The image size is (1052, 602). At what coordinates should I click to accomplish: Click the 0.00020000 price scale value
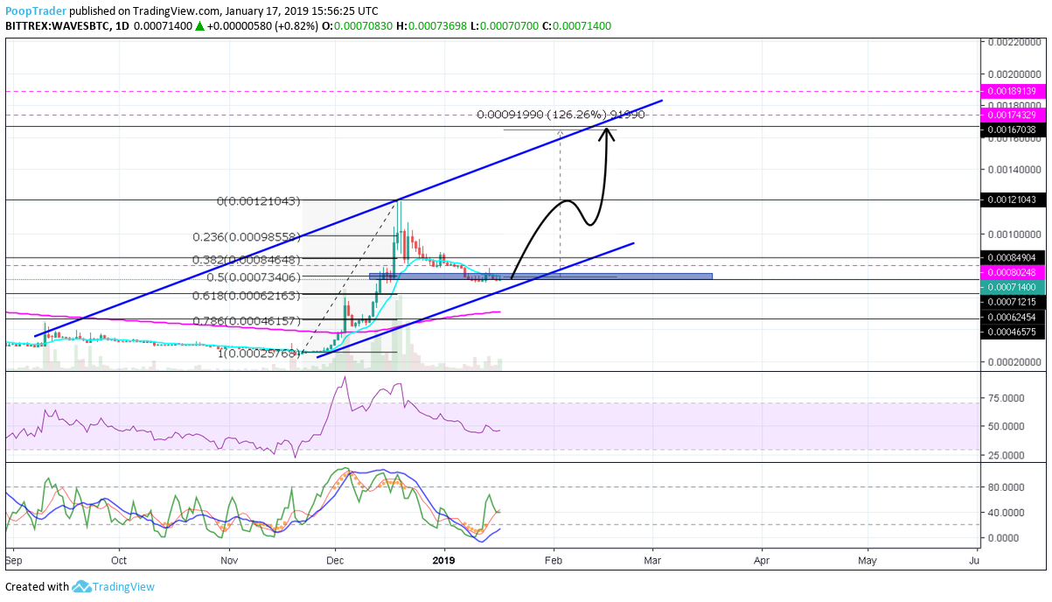click(1013, 361)
